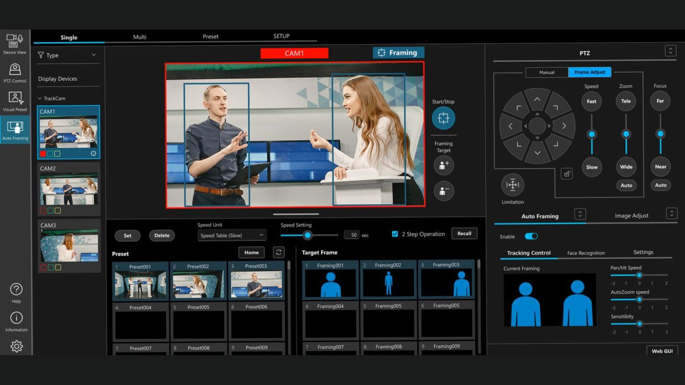The image size is (685, 385).
Task: Open the Help panel
Action: click(x=16, y=289)
